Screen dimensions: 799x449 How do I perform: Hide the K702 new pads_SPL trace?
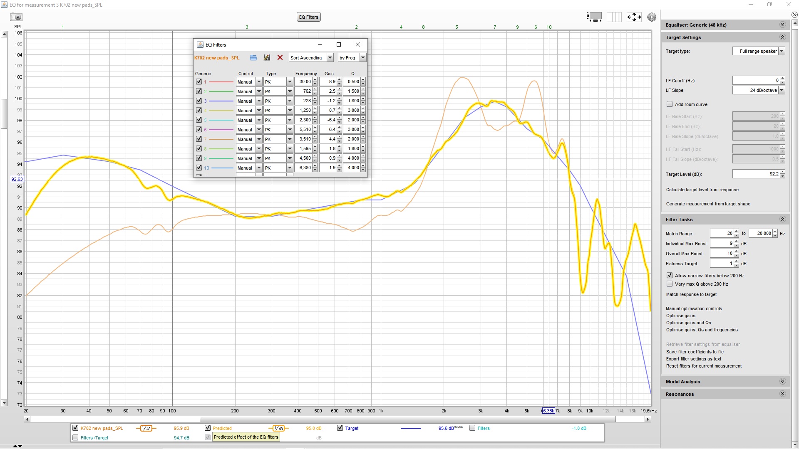tap(75, 428)
